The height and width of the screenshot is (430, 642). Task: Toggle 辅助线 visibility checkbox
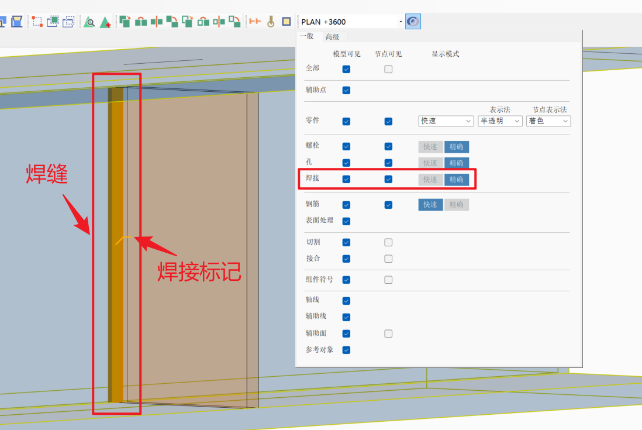point(346,317)
